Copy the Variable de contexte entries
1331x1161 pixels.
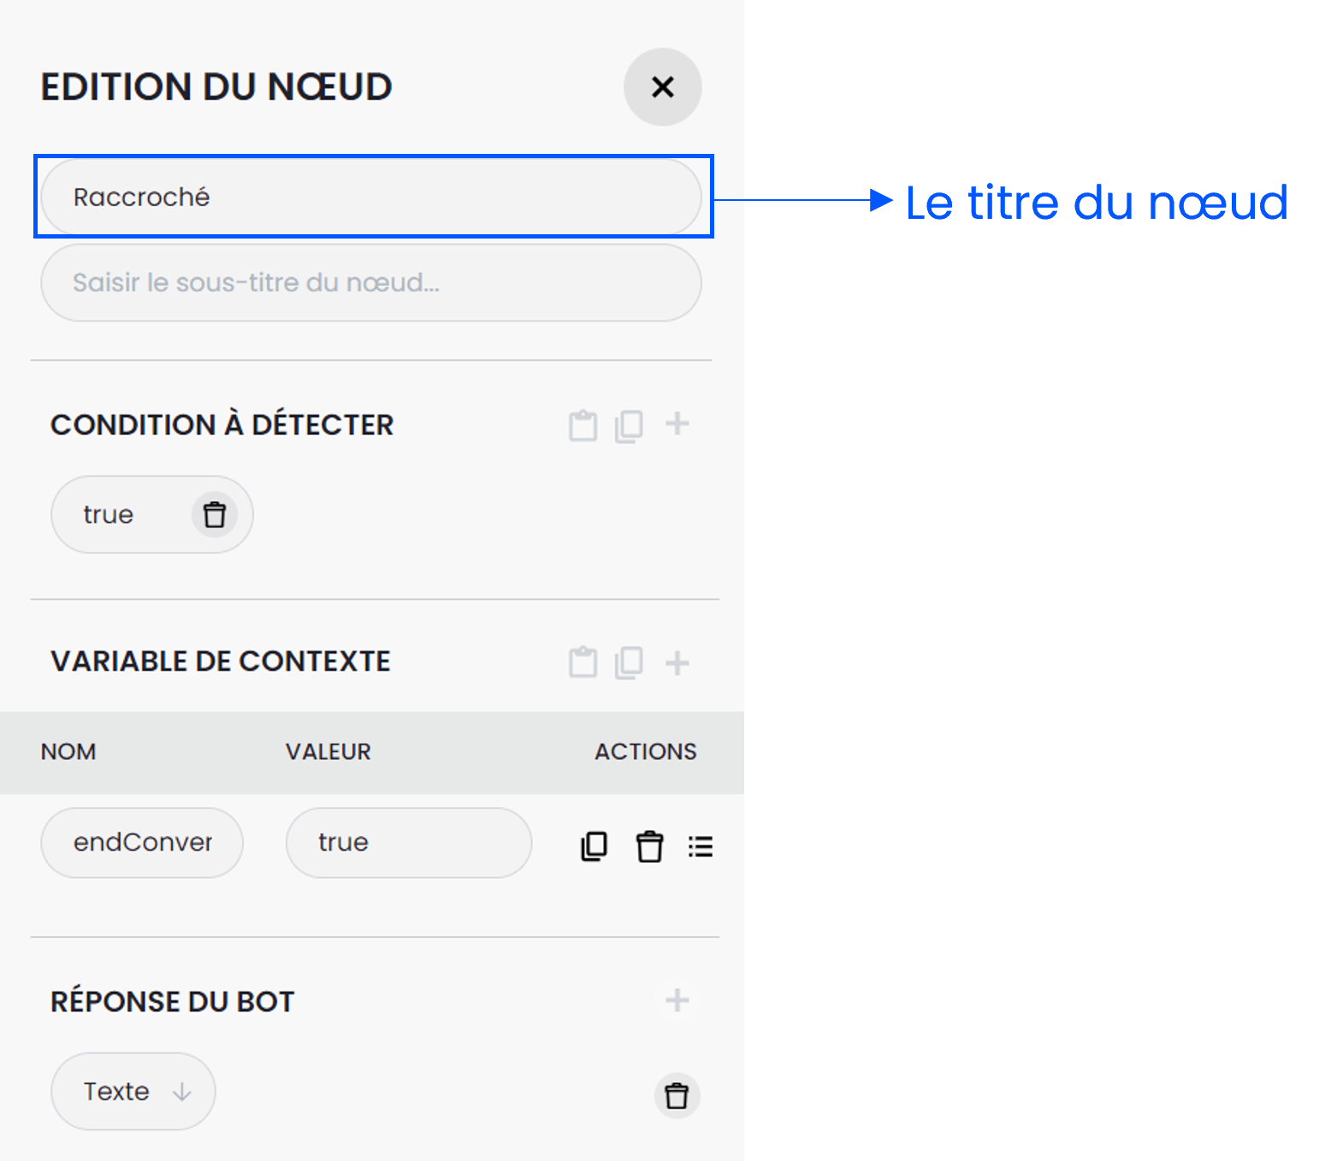(629, 663)
